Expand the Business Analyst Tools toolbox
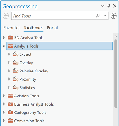119x126 pixels. point(4,104)
